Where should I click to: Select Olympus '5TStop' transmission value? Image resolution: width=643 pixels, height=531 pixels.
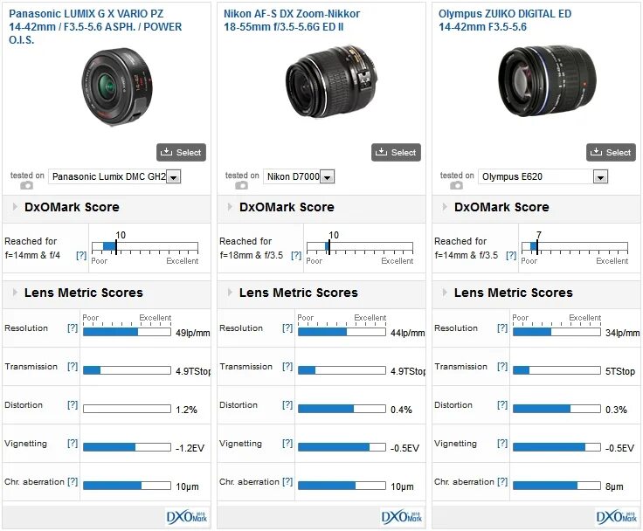click(x=620, y=371)
